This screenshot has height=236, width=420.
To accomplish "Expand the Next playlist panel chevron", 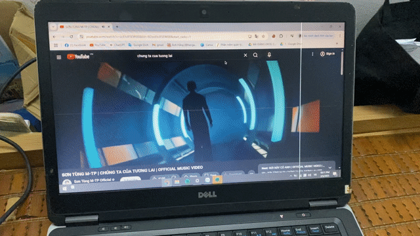I will tap(330, 168).
